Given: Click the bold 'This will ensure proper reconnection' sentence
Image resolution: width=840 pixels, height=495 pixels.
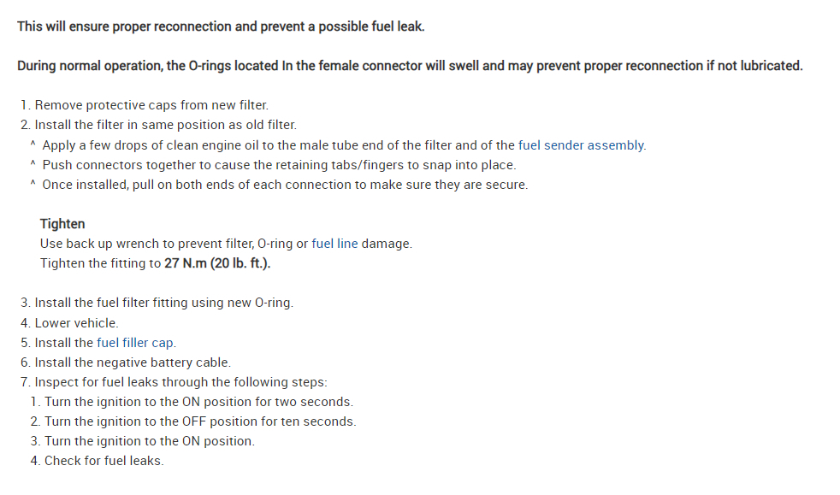Looking at the screenshot, I should click(221, 27).
